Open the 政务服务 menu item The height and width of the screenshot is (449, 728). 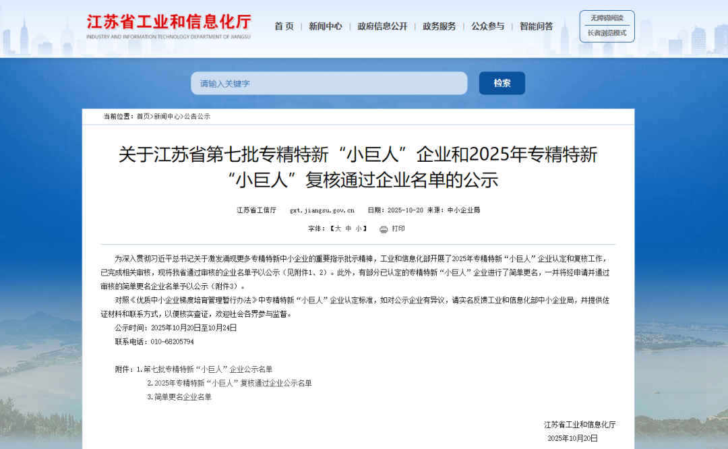point(439,26)
